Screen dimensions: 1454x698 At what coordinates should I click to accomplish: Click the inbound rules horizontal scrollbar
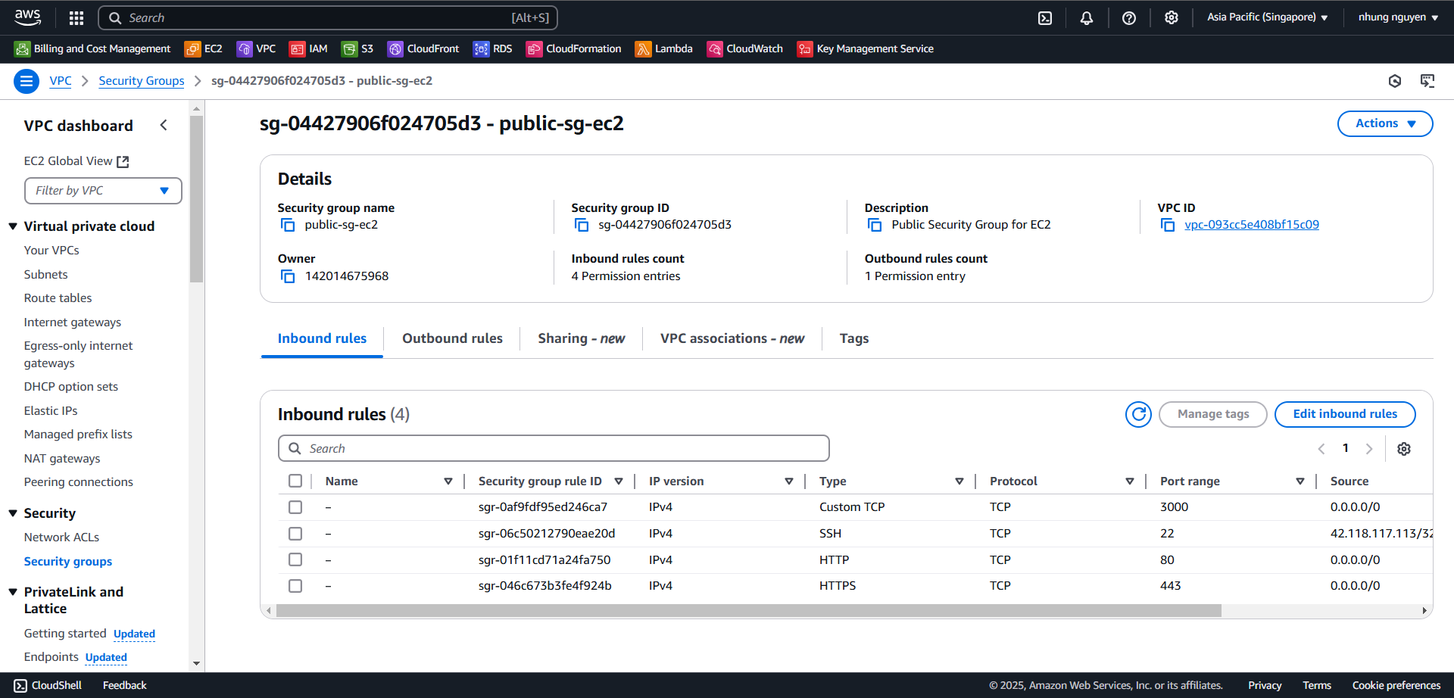748,611
